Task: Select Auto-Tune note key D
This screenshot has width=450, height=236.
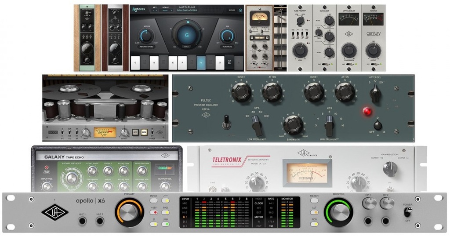Action: tap(154, 63)
